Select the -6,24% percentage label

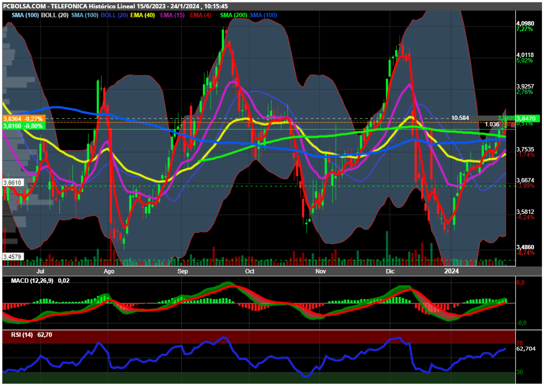click(525, 217)
